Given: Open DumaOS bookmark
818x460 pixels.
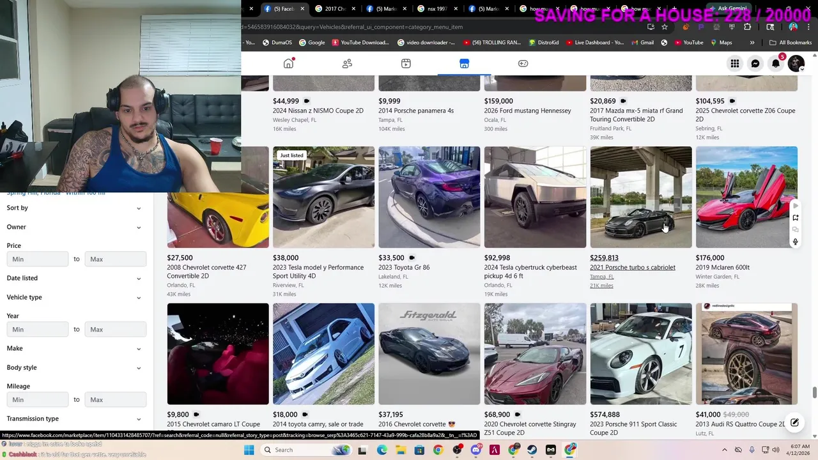Looking at the screenshot, I should (x=276, y=43).
